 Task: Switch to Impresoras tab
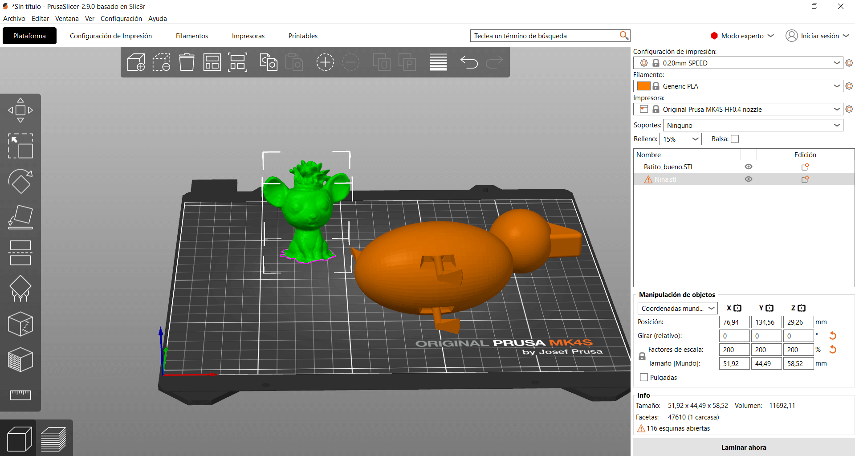click(x=248, y=36)
